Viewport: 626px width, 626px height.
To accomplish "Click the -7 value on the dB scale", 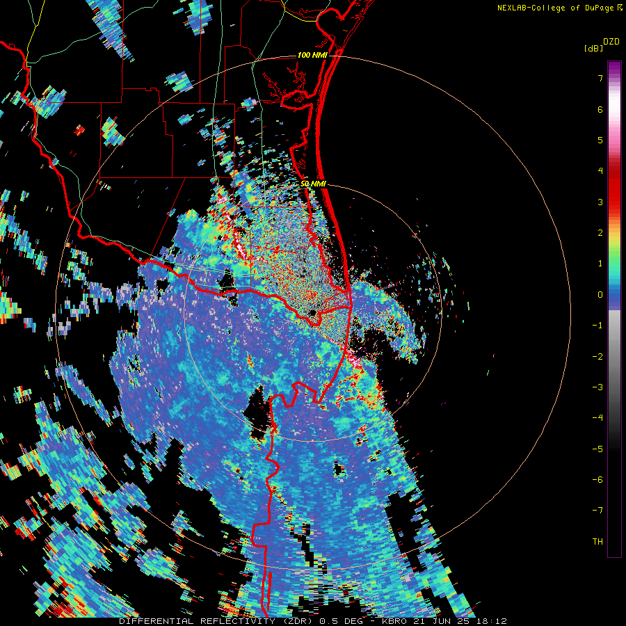I will click(597, 511).
